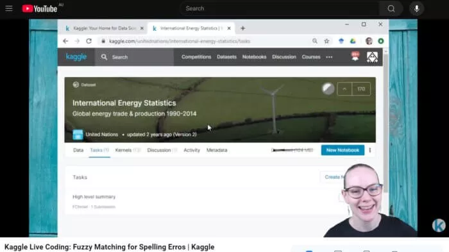This screenshot has width=449, height=252.
Task: Open Courses in Kaggle nav
Action: coord(311,56)
